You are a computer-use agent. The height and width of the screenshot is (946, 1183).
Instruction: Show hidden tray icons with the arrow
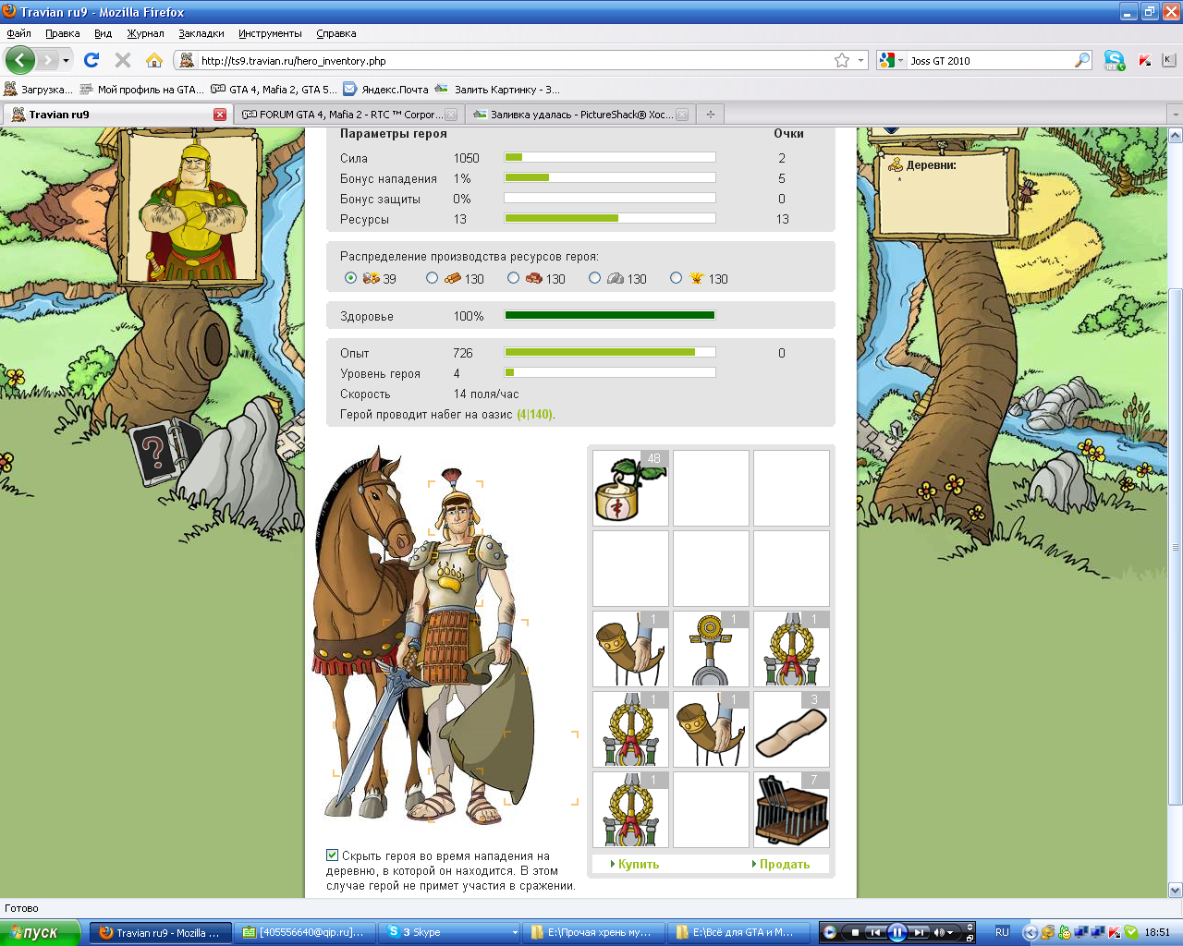tap(1031, 932)
